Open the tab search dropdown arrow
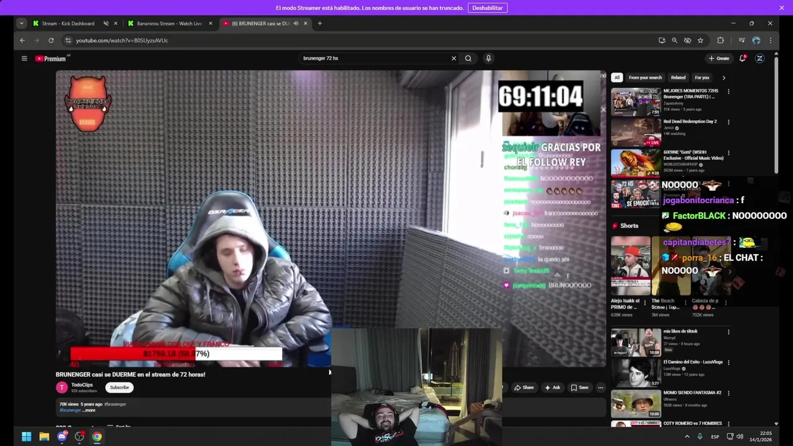This screenshot has width=793, height=446. [22, 24]
